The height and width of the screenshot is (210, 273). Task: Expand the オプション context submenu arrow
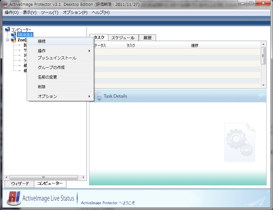tap(89, 96)
